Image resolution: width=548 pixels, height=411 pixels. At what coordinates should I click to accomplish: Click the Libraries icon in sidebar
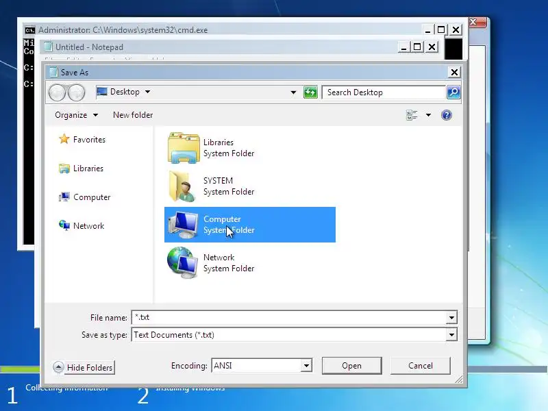tap(64, 169)
